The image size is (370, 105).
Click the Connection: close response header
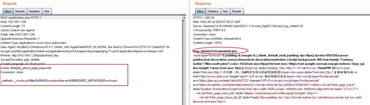pyautogui.click(x=204, y=34)
